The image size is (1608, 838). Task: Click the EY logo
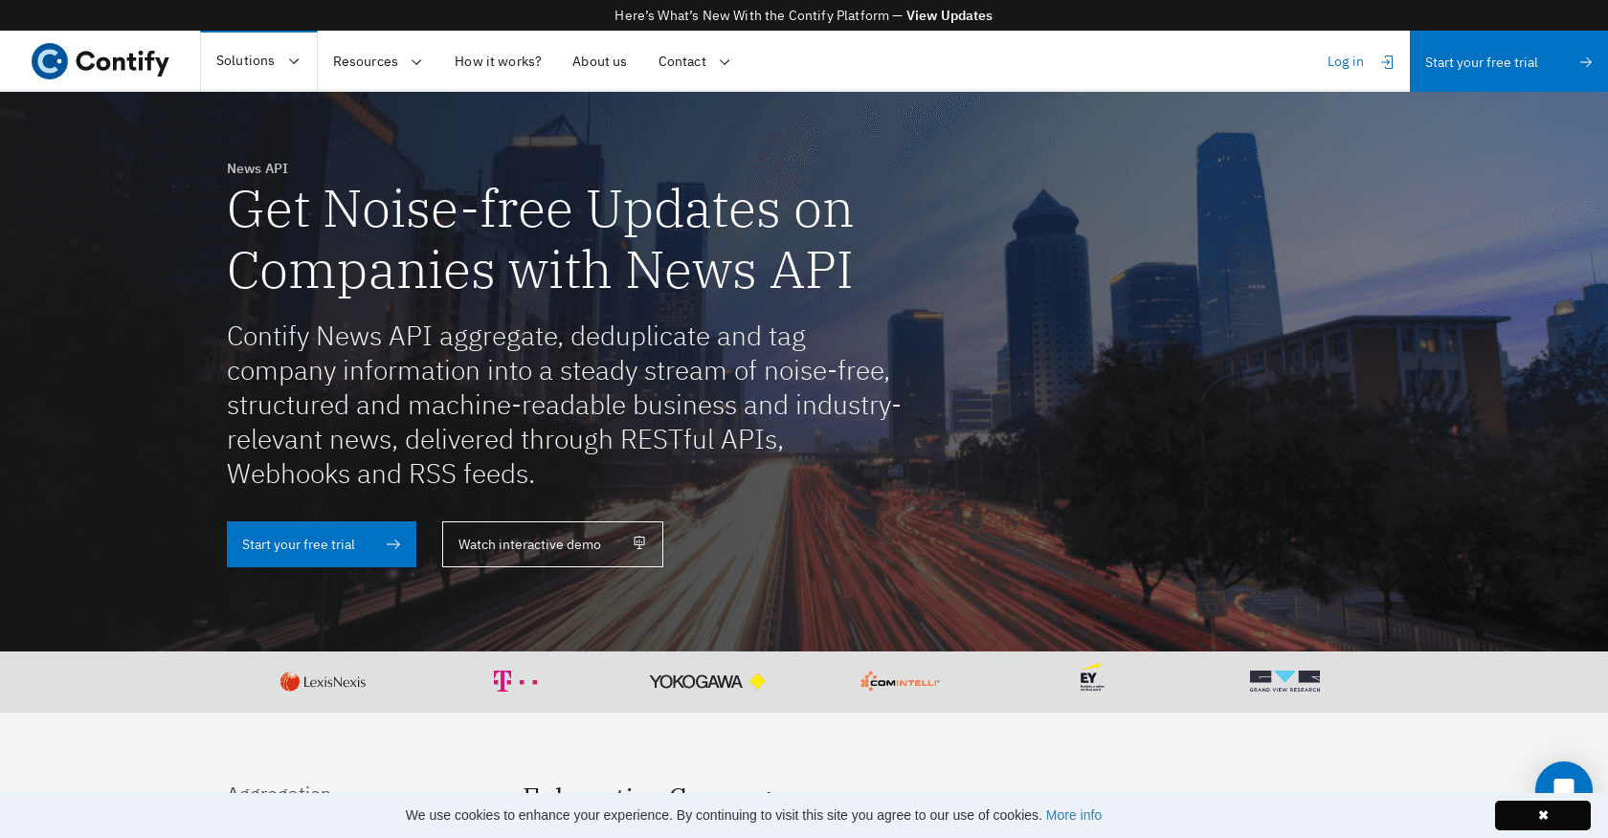[x=1091, y=678]
